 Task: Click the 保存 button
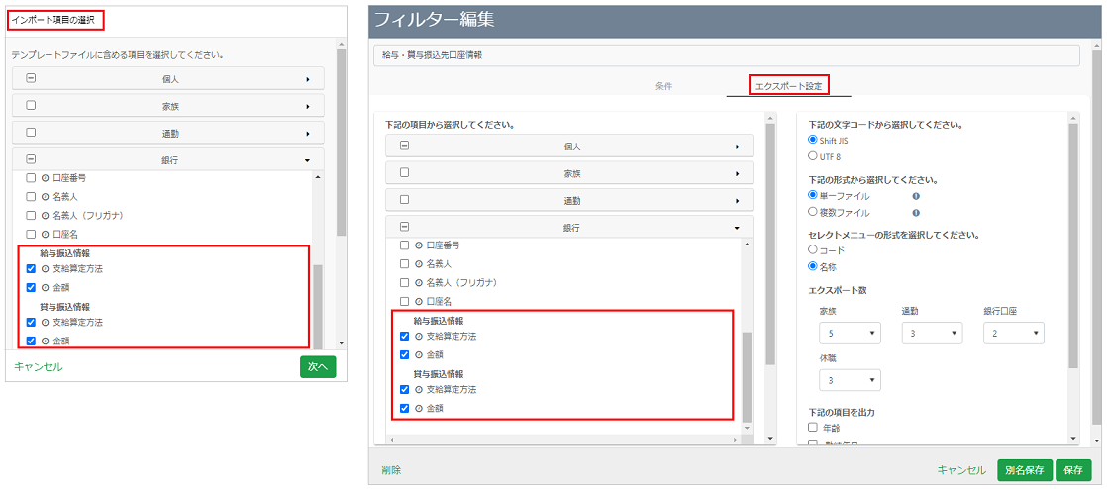pyautogui.click(x=1073, y=470)
